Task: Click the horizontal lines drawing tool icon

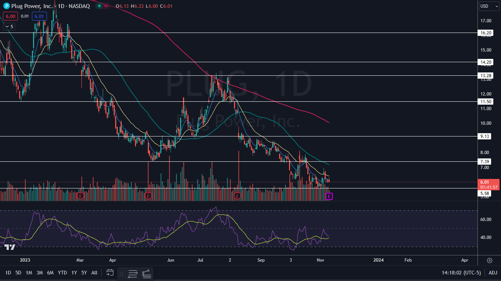Action: (x=133, y=273)
